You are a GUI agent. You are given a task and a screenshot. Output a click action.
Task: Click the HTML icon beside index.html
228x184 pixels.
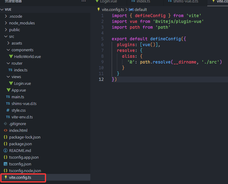5,130
